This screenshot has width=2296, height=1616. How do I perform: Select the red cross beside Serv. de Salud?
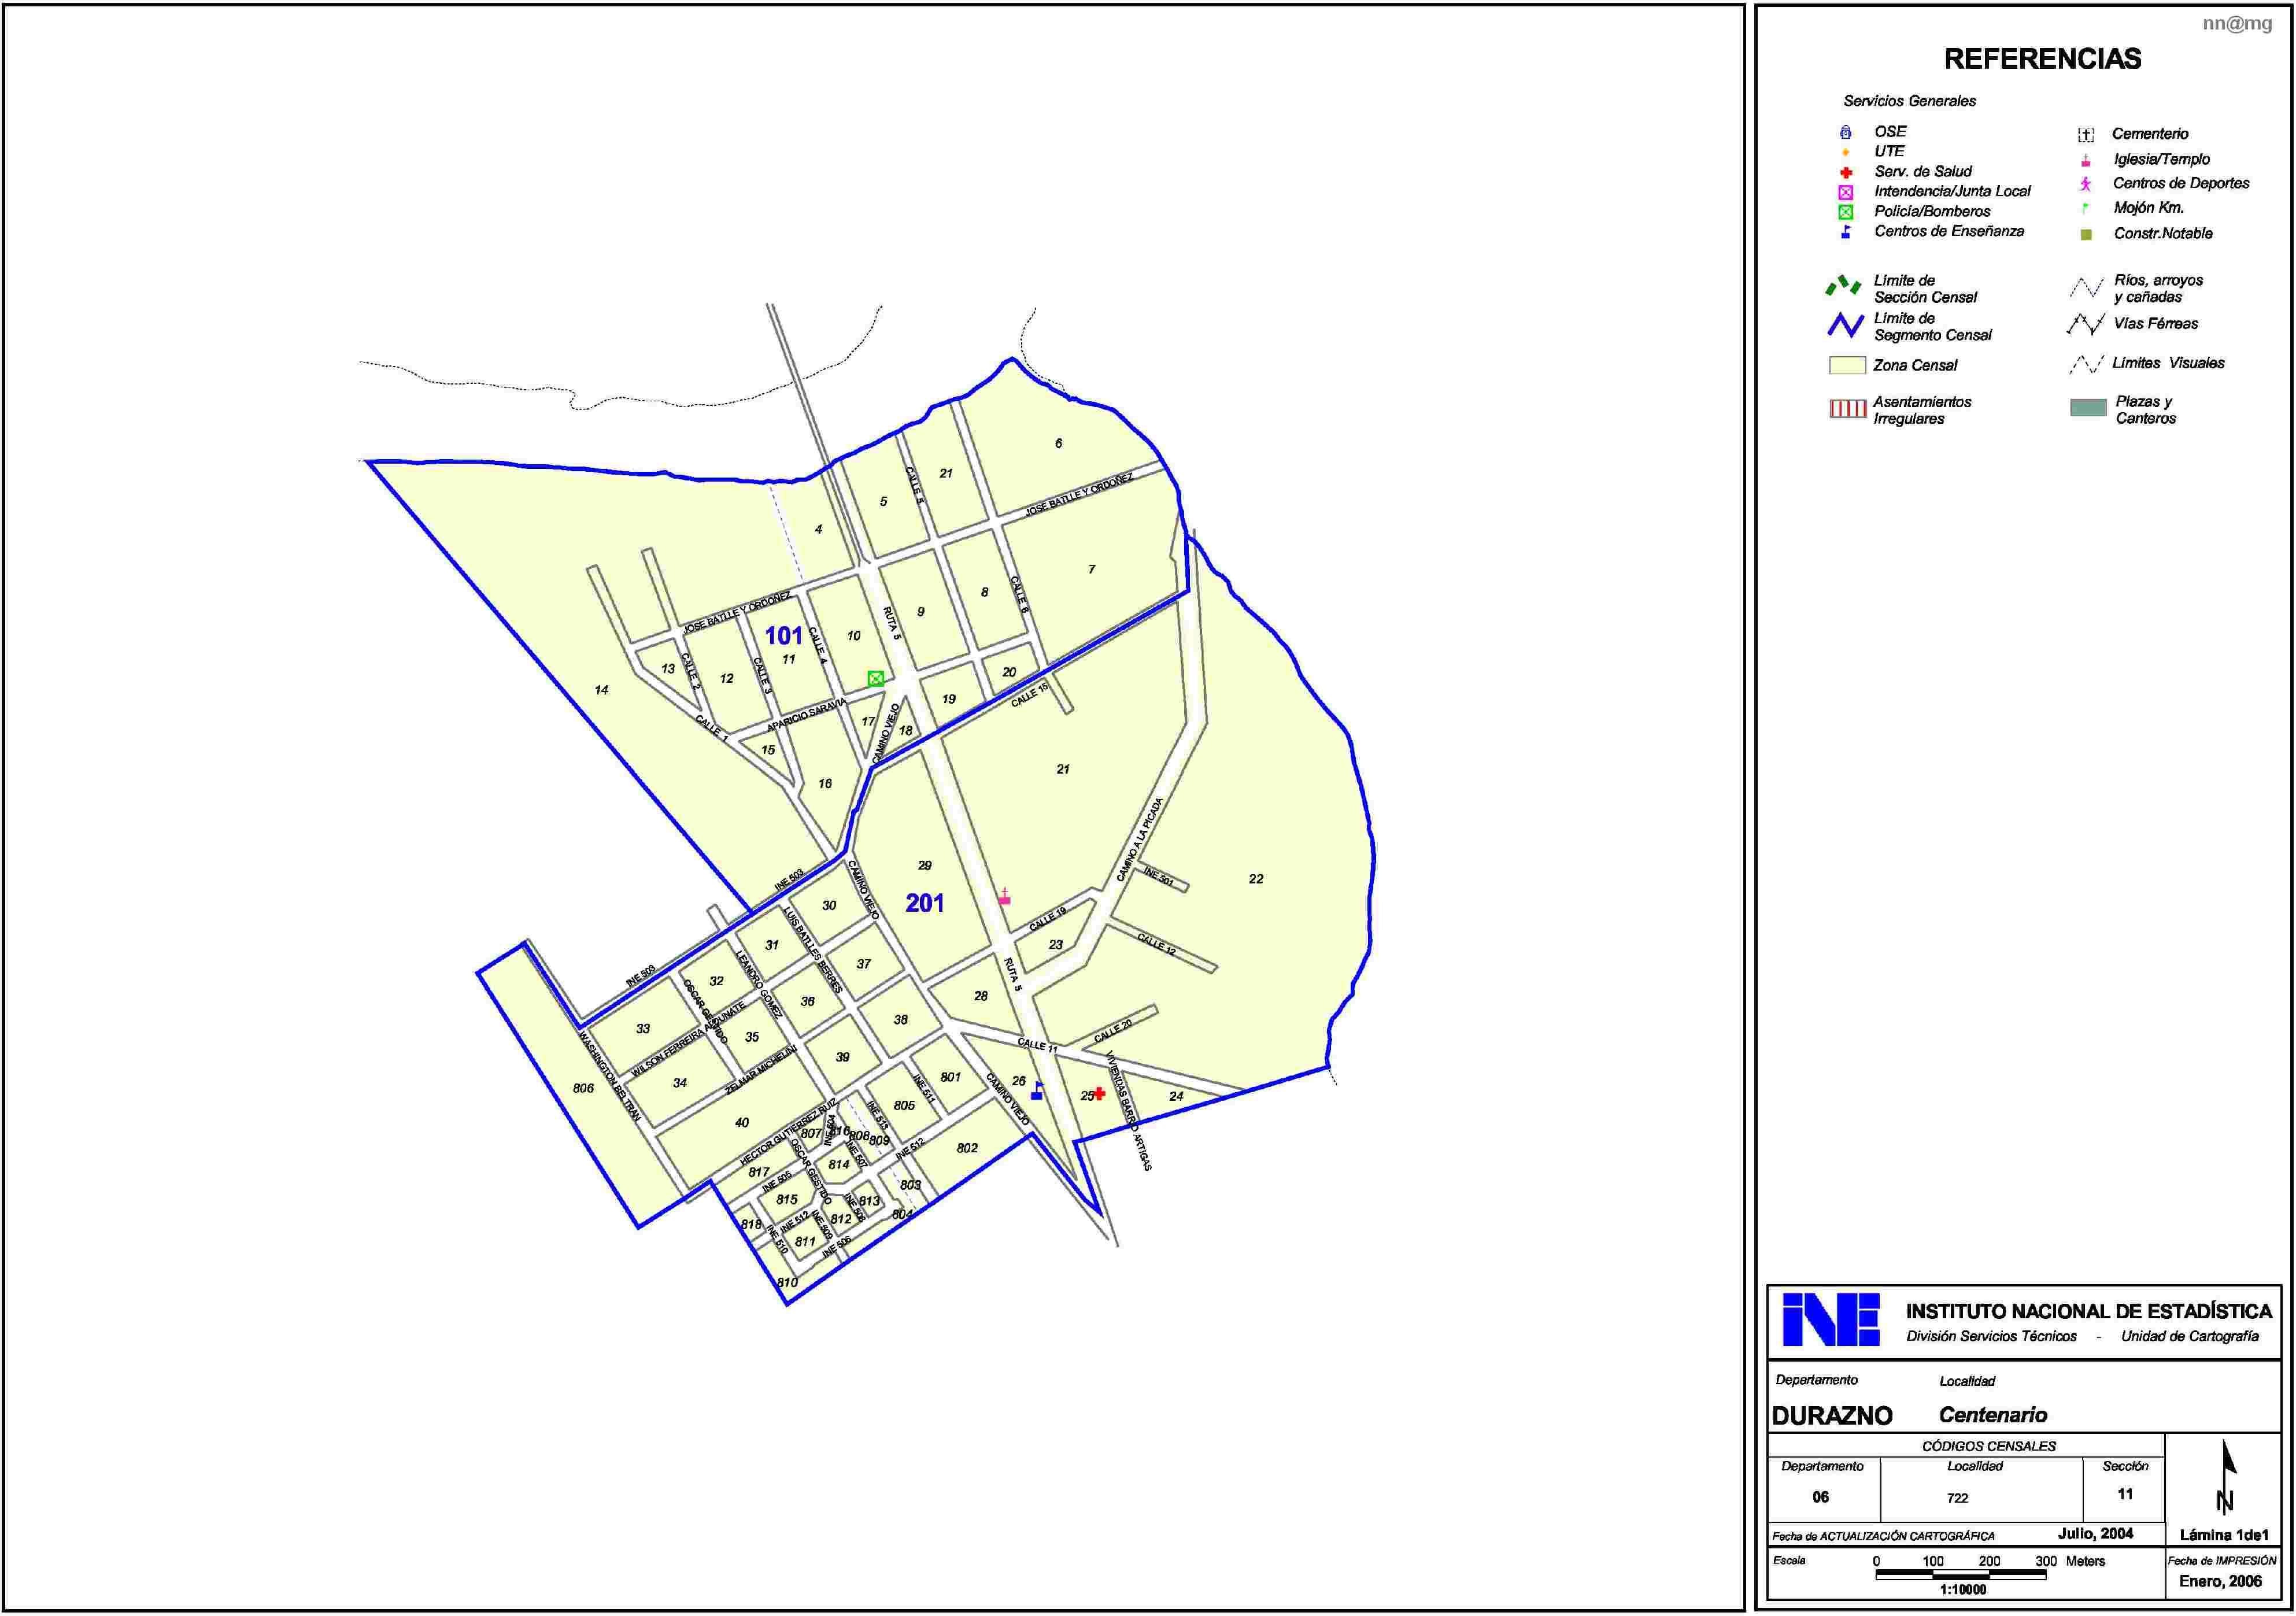[1846, 172]
